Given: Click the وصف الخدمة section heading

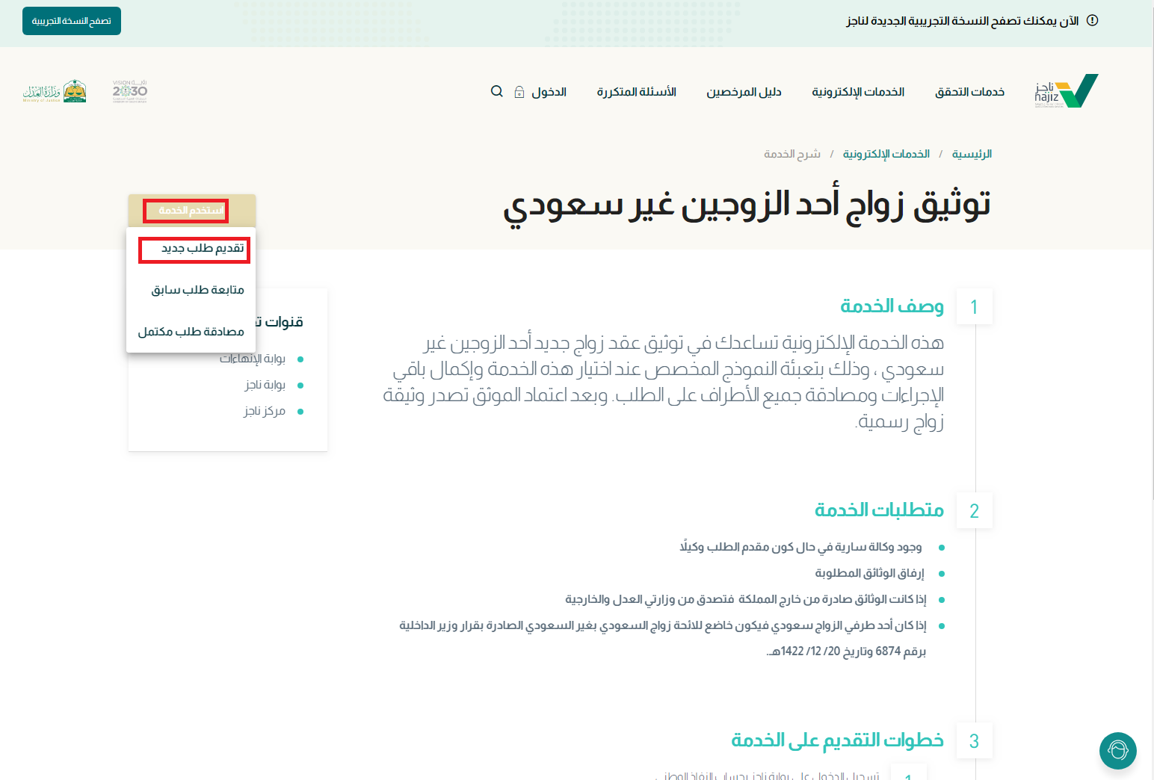Looking at the screenshot, I should click(x=892, y=306).
